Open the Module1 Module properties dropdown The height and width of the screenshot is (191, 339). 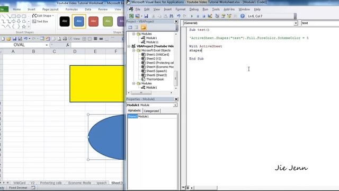175,105
